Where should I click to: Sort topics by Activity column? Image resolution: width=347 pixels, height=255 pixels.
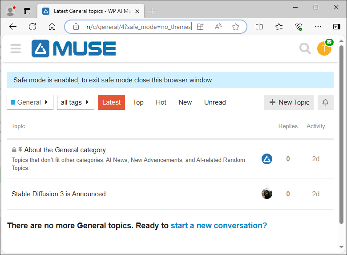[x=315, y=126]
